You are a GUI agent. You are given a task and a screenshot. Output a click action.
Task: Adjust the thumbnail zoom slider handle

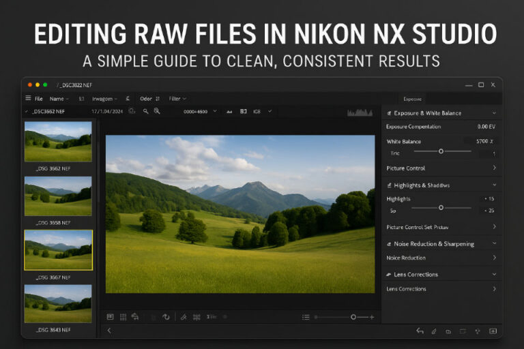[353, 317]
